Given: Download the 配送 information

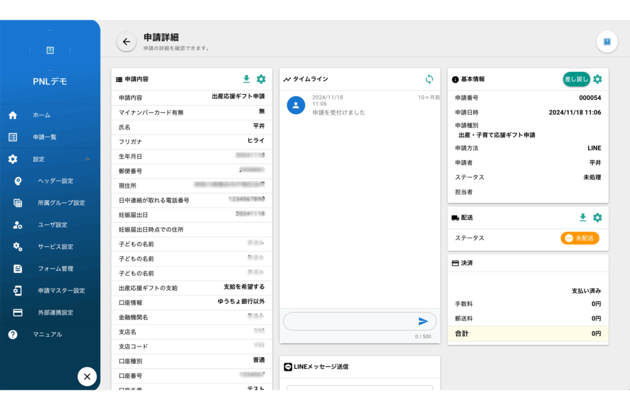Looking at the screenshot, I should click(x=583, y=217).
